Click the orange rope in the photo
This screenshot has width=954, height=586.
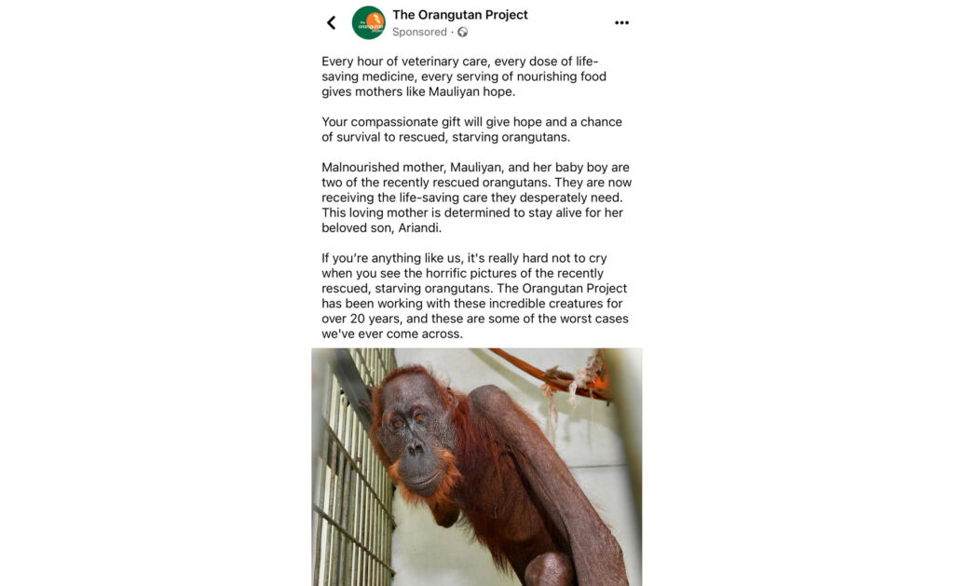(548, 374)
